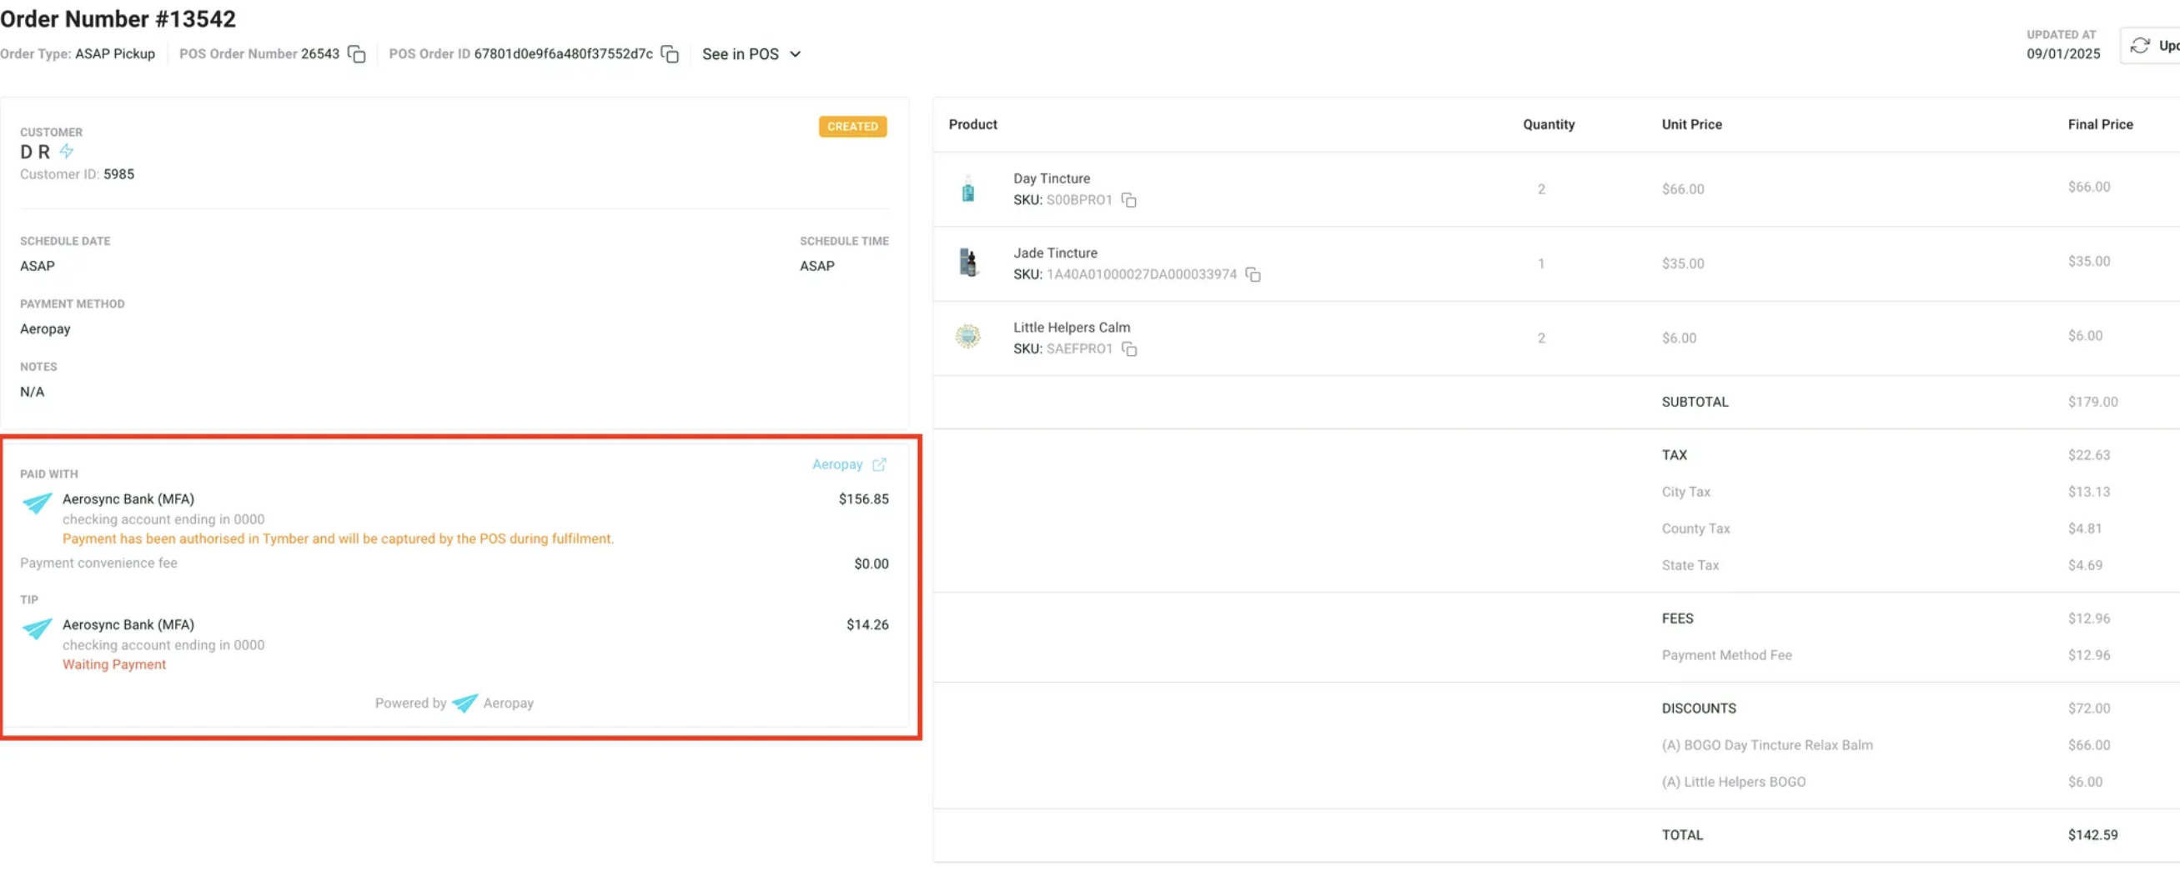
Task: Click the DISCOUNTS total $72.00
Action: pos(2088,708)
